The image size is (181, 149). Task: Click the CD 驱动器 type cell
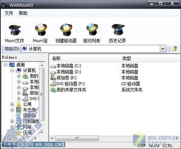coord(131,84)
